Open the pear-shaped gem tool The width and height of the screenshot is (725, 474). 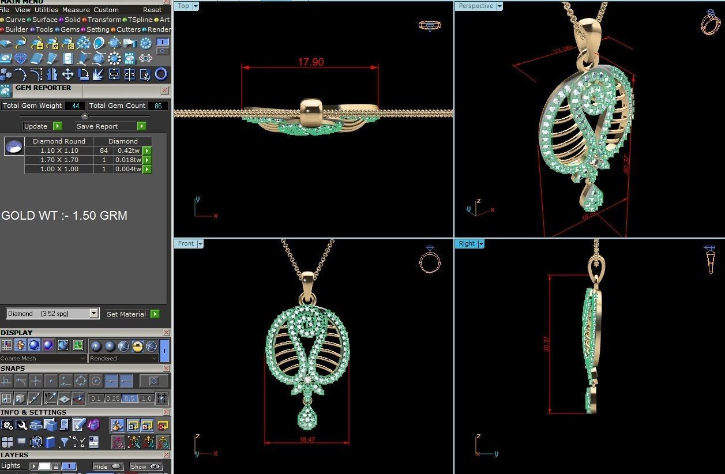(99, 43)
